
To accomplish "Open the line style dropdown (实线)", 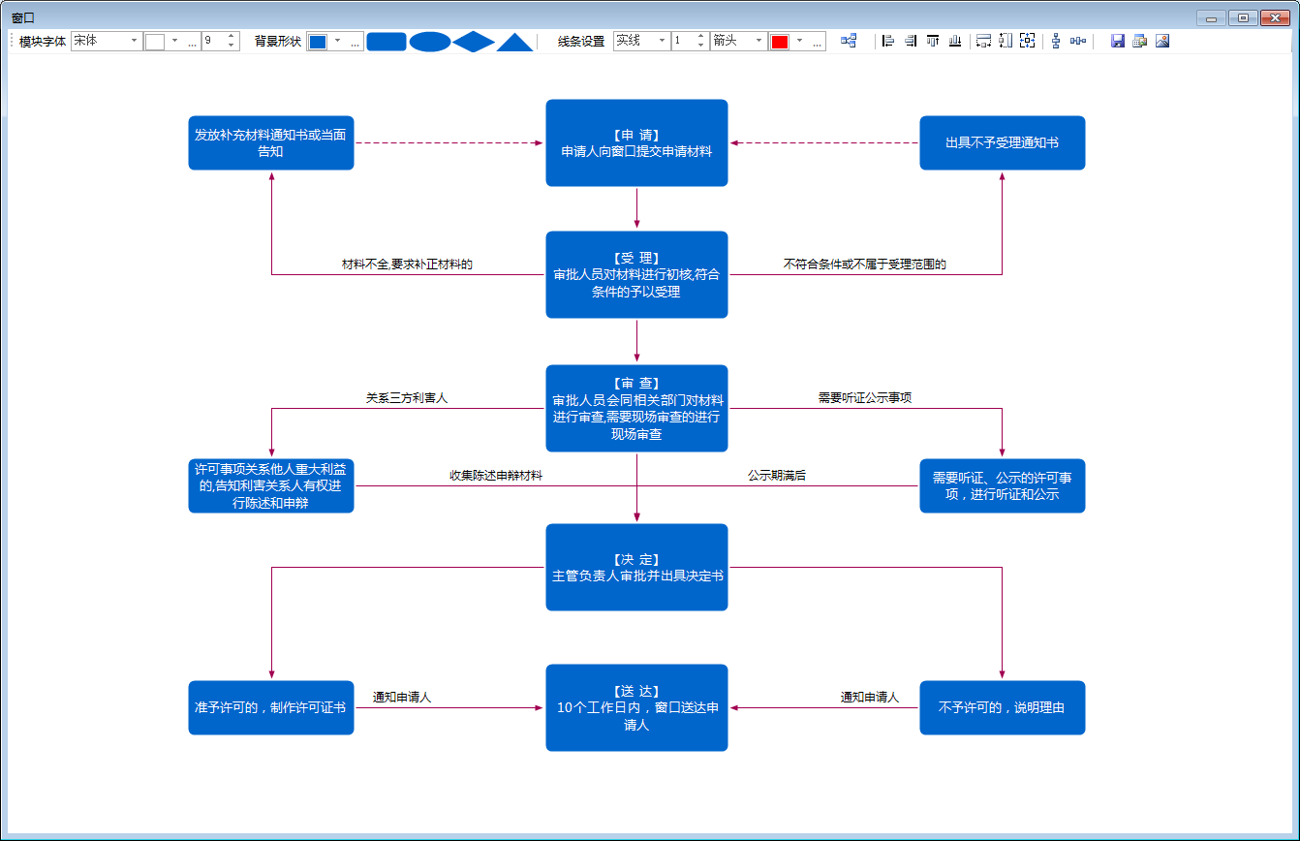I will tap(662, 41).
